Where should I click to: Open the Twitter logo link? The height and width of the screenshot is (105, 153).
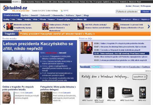(96, 67)
